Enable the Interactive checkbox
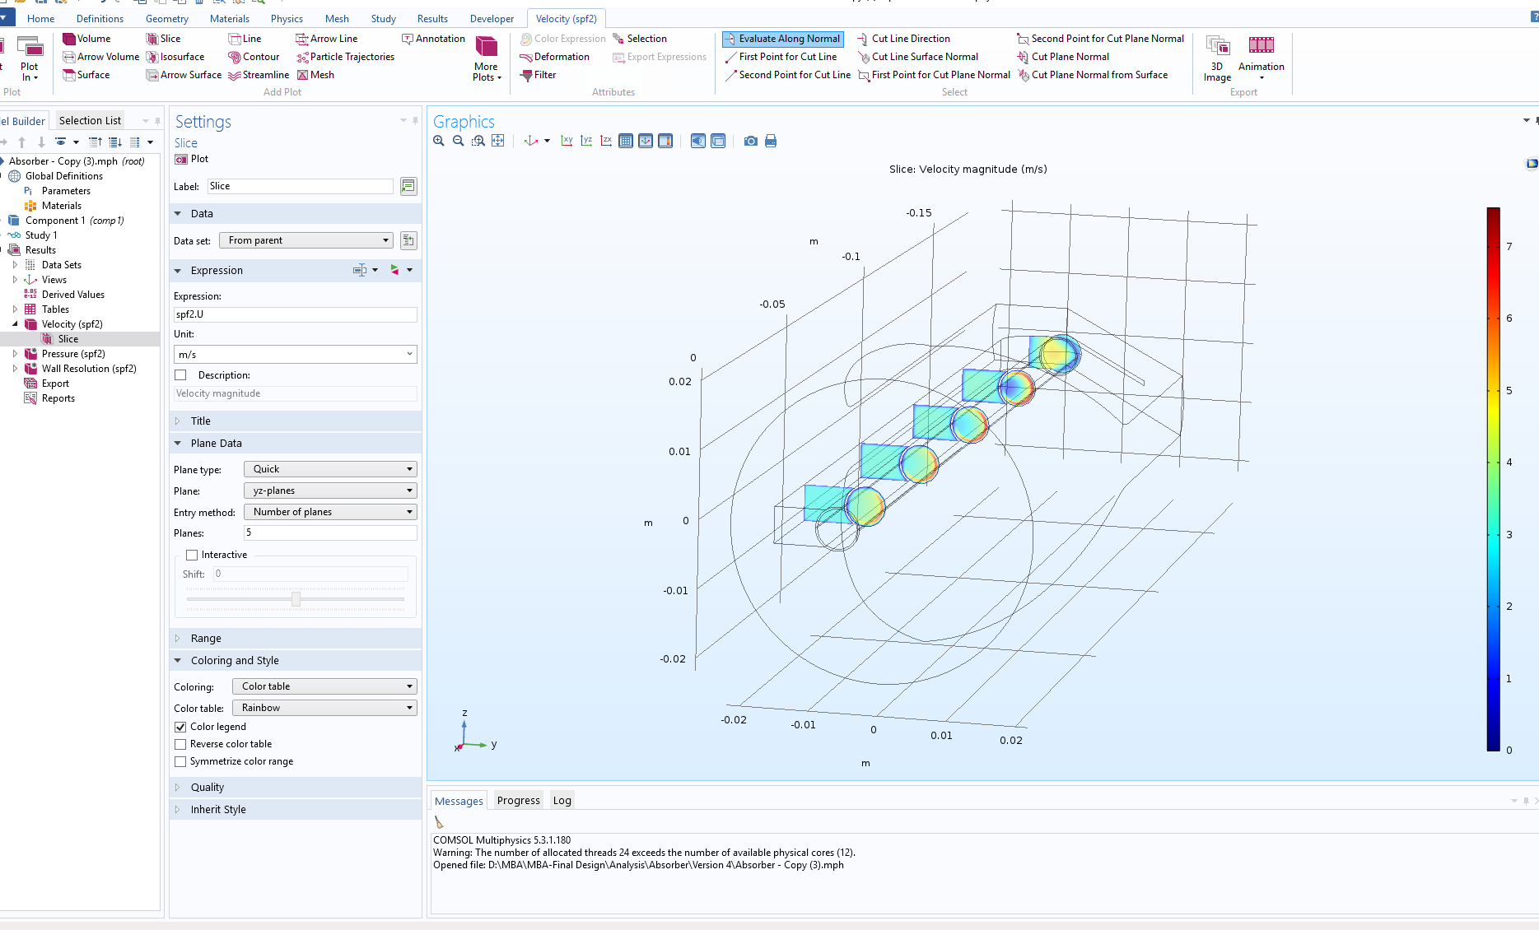Viewport: 1539px width, 930px height. tap(192, 555)
